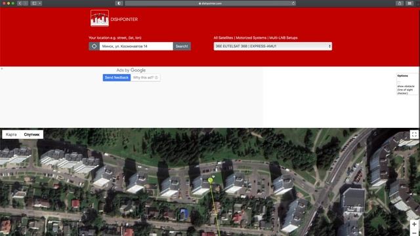
Task: Zoom out the map with the minus button
Action: [x=414, y=233]
